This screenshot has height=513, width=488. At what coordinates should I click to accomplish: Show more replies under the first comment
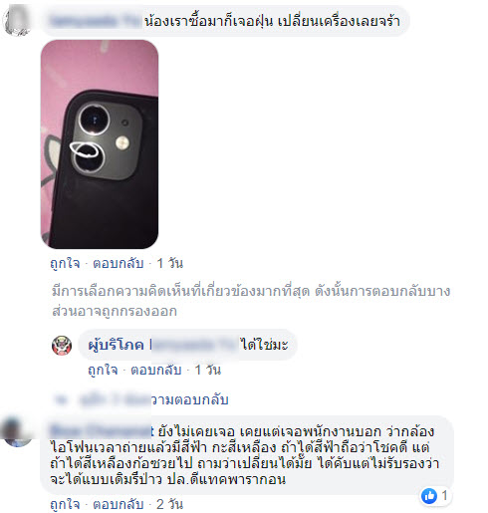154,399
